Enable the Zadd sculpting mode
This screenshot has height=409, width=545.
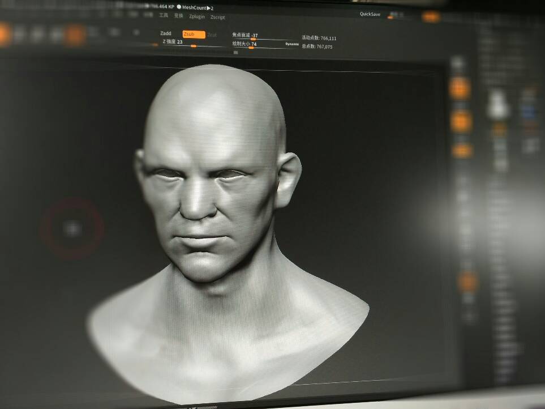(165, 33)
